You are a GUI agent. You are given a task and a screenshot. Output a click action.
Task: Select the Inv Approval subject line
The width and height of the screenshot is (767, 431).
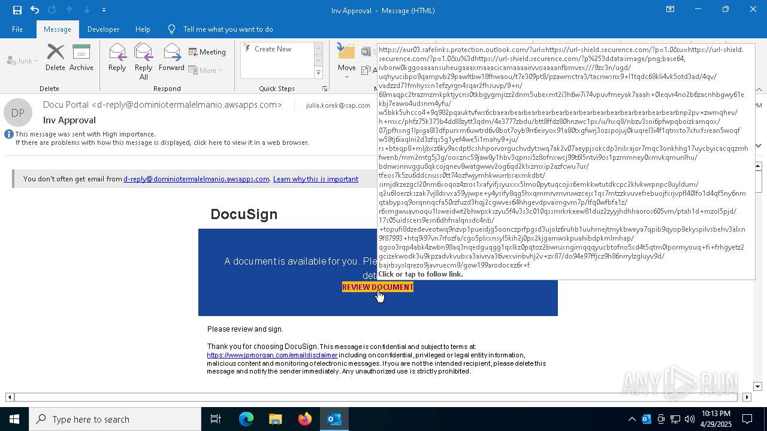point(70,120)
